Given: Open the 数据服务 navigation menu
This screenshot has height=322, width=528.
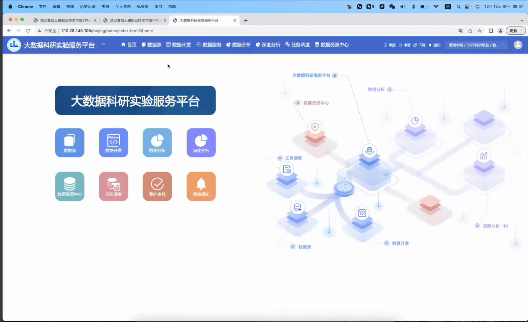Looking at the screenshot, I should [x=209, y=45].
